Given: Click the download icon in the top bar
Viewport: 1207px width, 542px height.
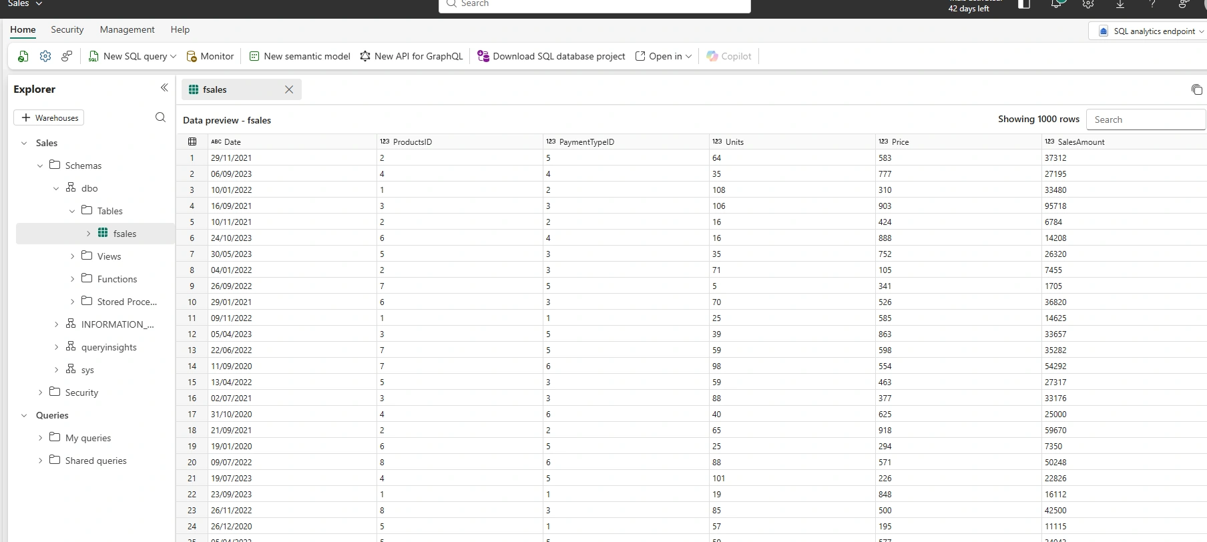Looking at the screenshot, I should (x=1120, y=4).
